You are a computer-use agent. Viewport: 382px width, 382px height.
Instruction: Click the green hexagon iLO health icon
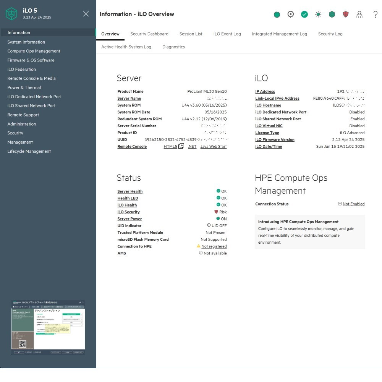(332, 15)
